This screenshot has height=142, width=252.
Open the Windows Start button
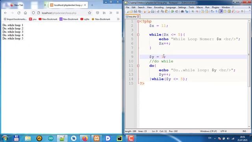point(5,138)
